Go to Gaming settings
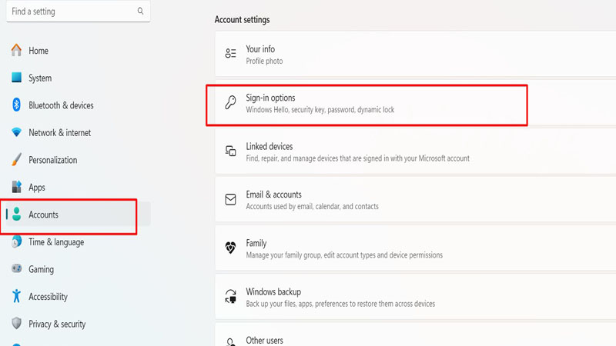The width and height of the screenshot is (616, 346). click(79, 269)
